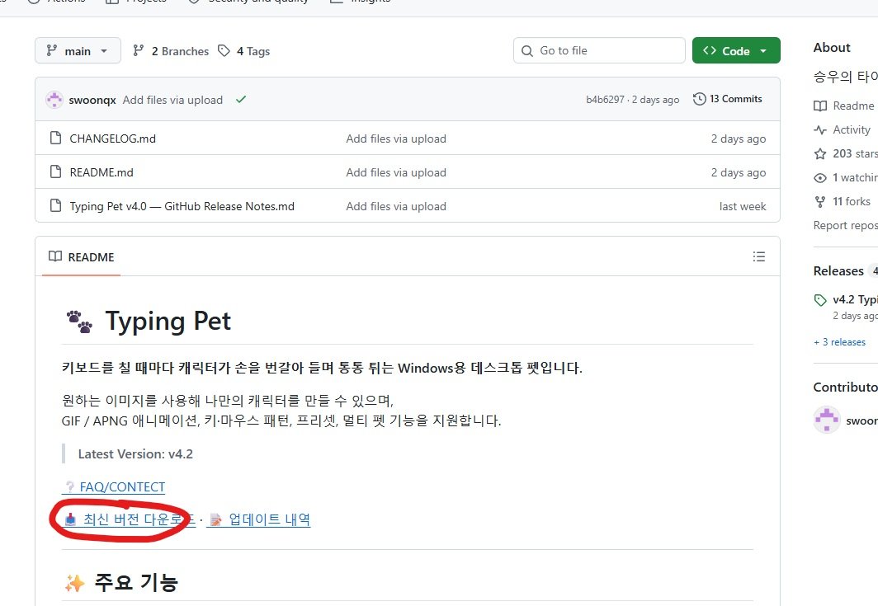
Task: View the green check commit status
Action: coord(241,100)
